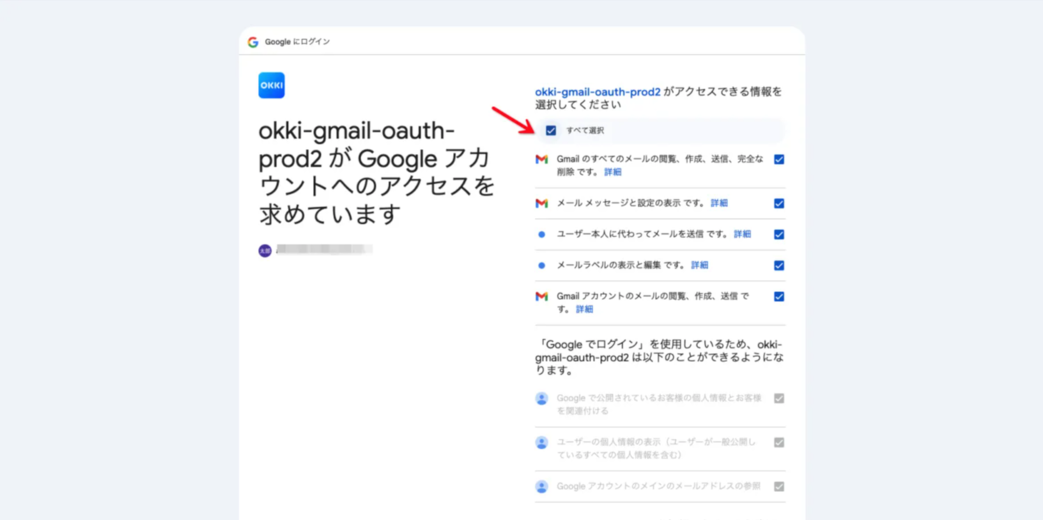1043x520 pixels.
Task: Uncheck ユーザー本人に代わってメールを送信 permission
Action: tap(779, 235)
